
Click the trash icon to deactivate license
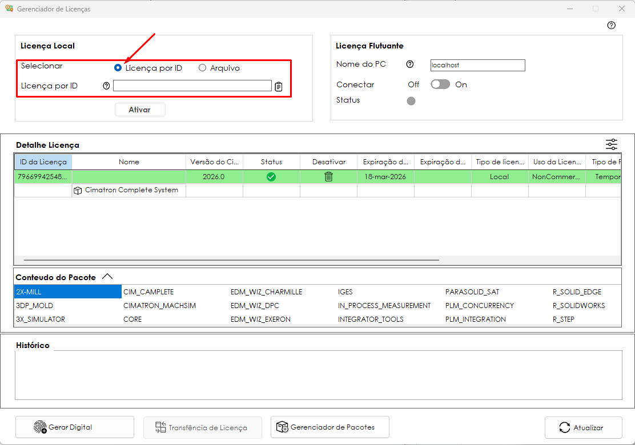(x=328, y=177)
